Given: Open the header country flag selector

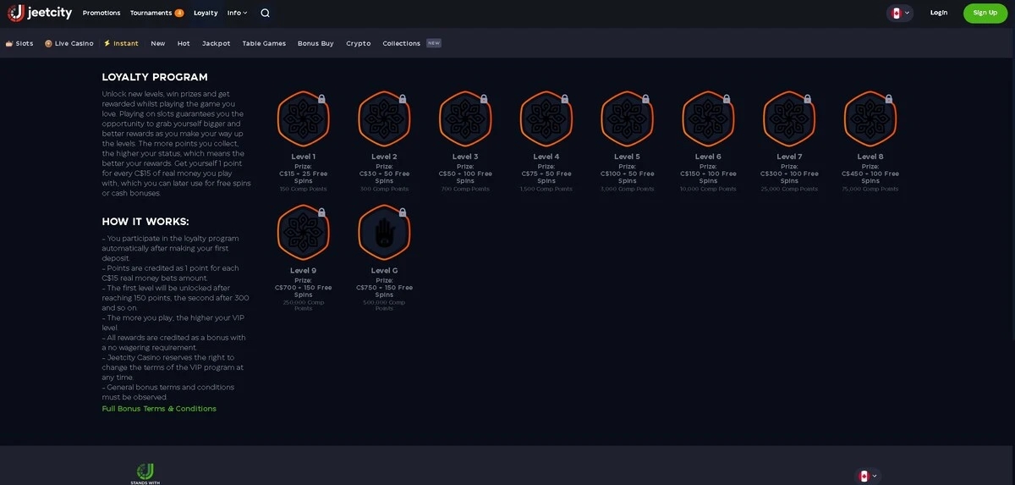Looking at the screenshot, I should point(900,13).
